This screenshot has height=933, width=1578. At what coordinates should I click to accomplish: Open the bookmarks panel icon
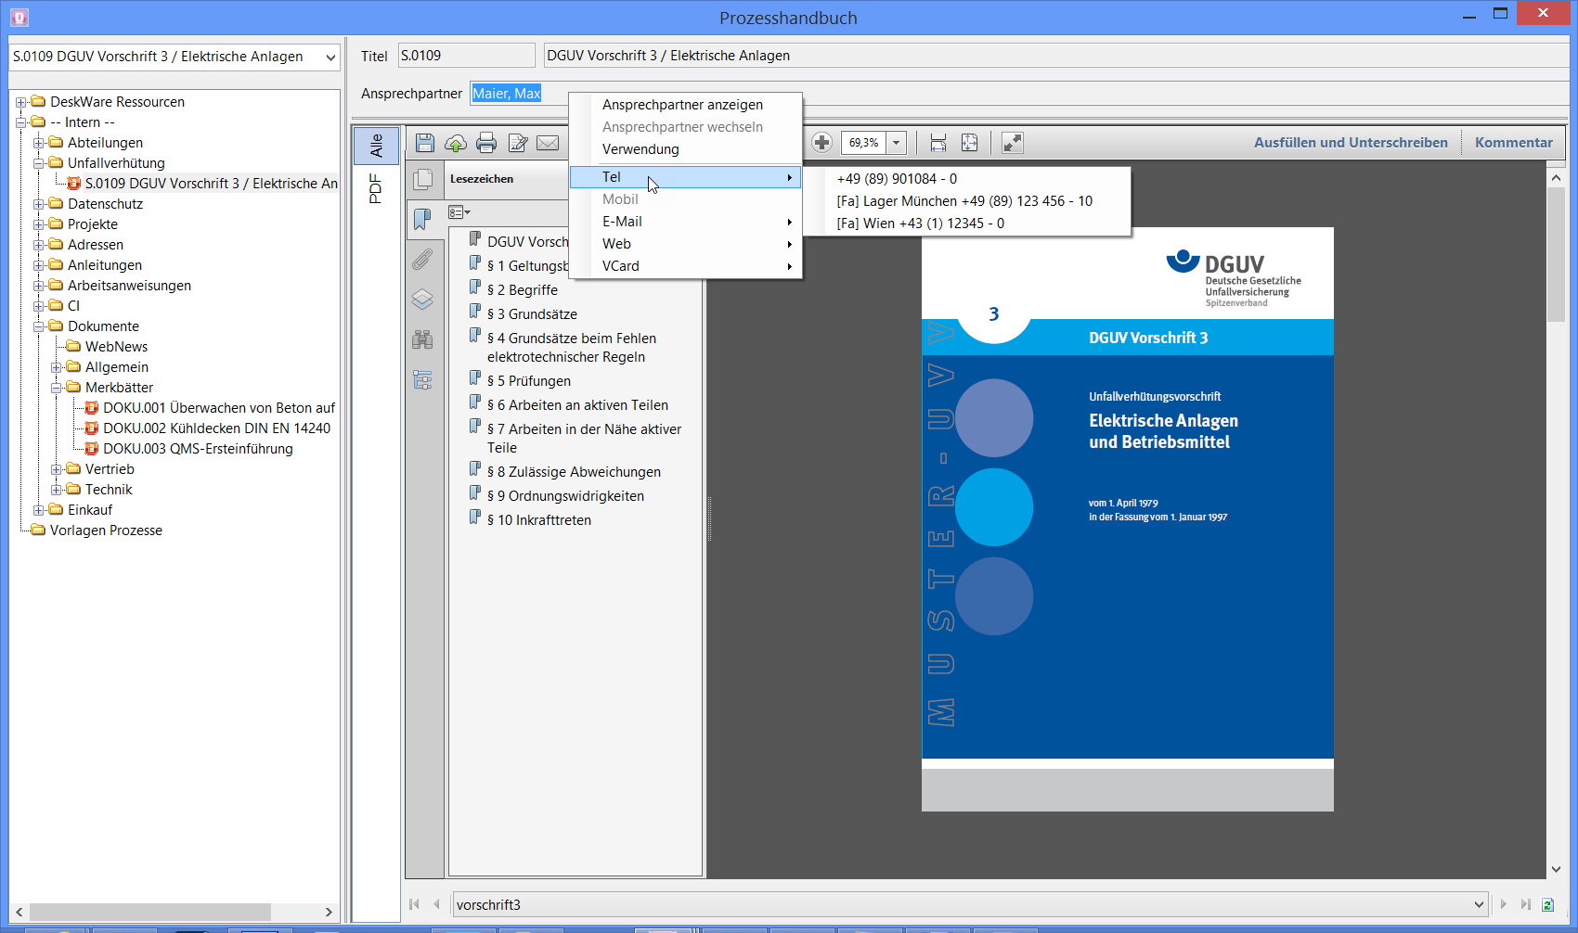click(422, 219)
